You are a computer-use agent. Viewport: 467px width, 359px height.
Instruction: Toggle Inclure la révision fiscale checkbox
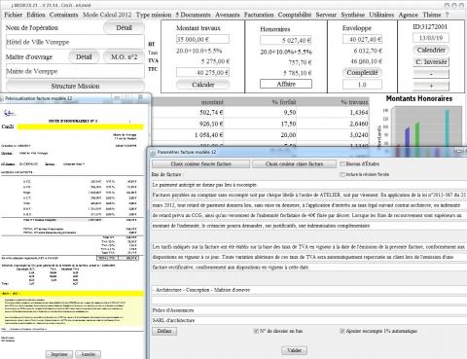(x=341, y=174)
